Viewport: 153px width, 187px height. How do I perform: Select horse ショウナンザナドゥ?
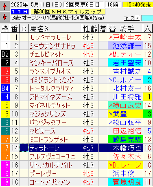click(x=55, y=46)
